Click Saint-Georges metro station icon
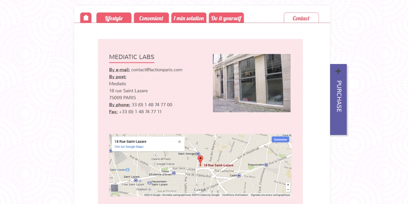The width and height of the screenshot is (408, 204). (198, 154)
